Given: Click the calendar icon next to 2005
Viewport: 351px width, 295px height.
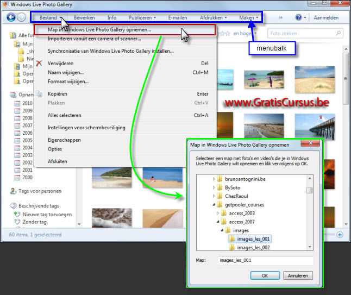Looking at the screenshot, I should (17, 141).
